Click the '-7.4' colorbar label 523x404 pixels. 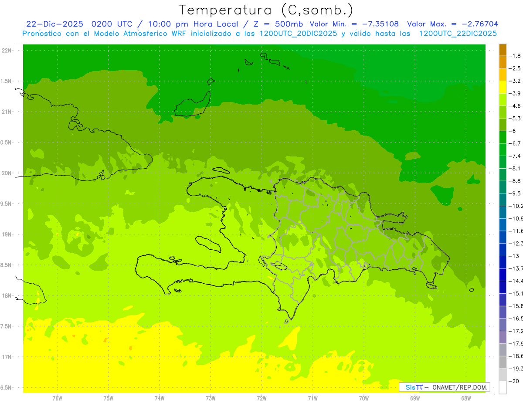click(515, 156)
